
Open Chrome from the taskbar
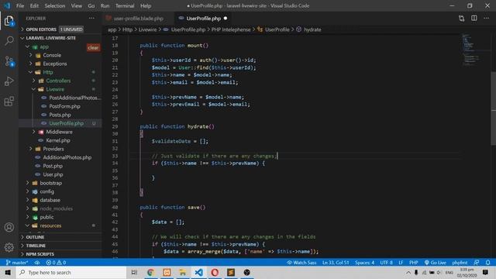[x=150, y=272]
